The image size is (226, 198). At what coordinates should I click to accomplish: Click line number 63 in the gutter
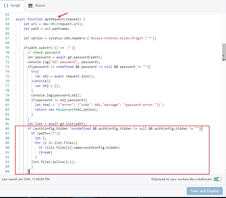[7, 19]
